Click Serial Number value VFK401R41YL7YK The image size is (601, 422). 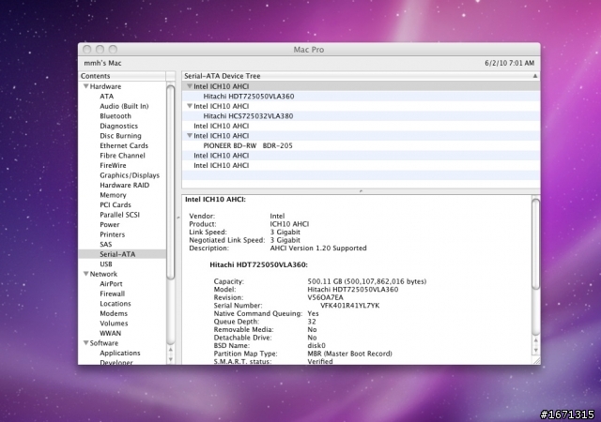(x=349, y=306)
